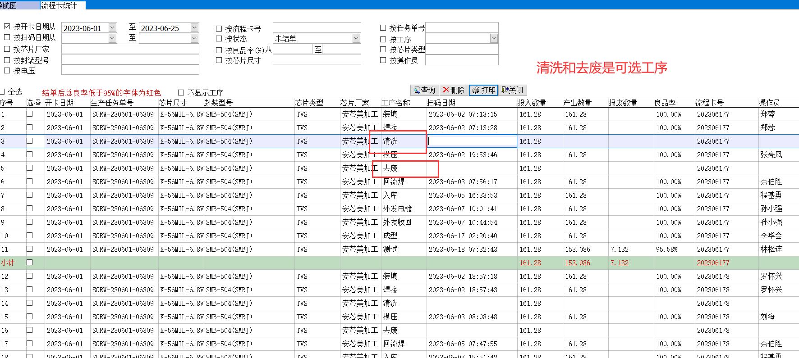Click the 打印 print button icon
This screenshot has width=799, height=358.
(x=476, y=90)
